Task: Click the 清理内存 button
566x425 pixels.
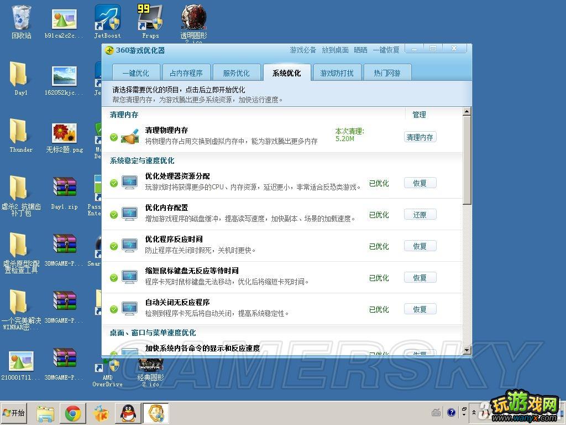Action: click(x=420, y=137)
